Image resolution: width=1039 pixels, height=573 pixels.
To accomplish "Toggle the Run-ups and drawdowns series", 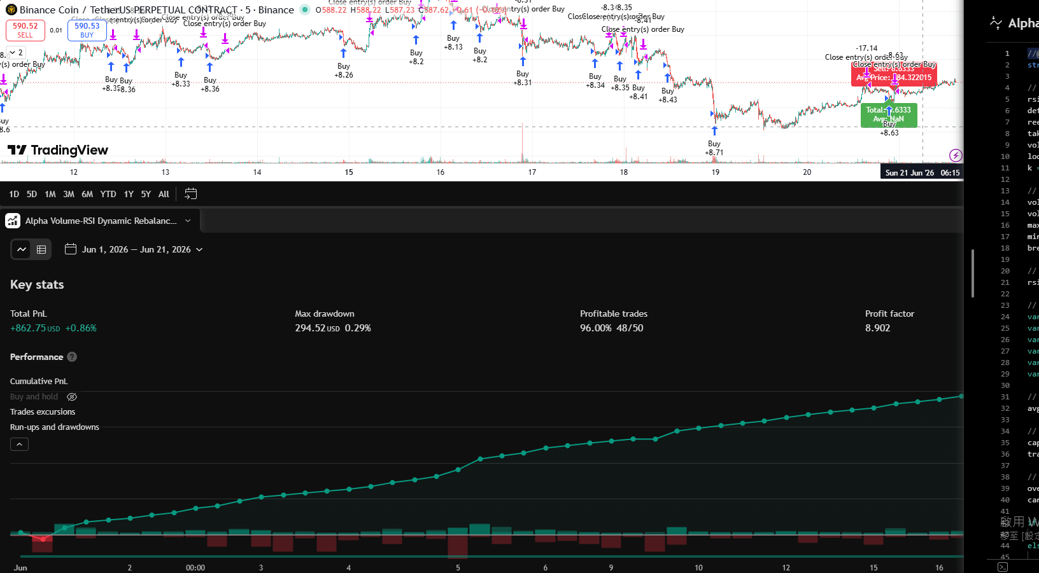I will click(55, 427).
